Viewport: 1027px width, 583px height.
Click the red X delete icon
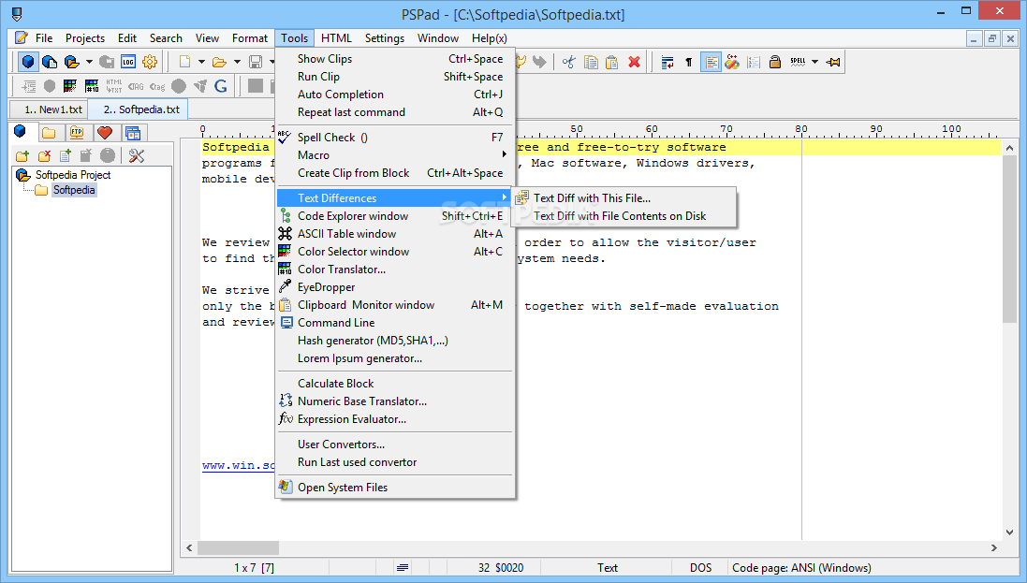(634, 62)
